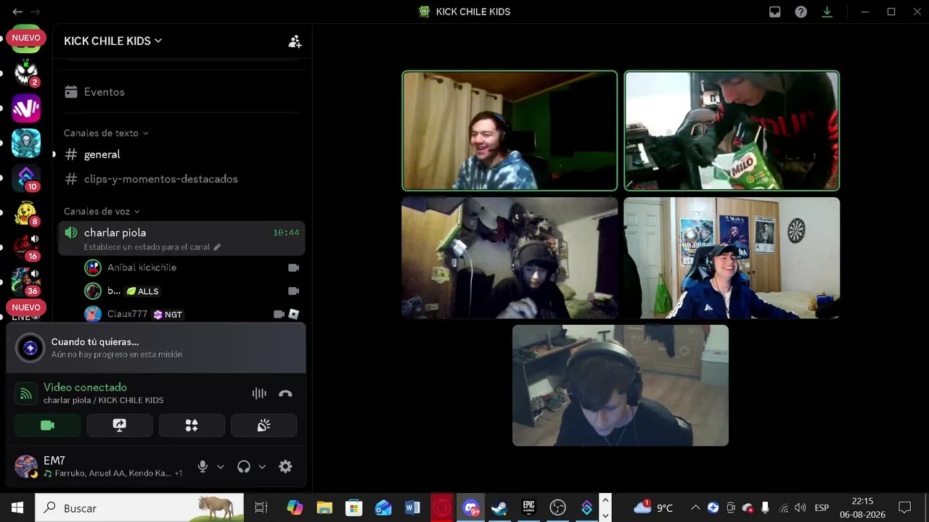The height and width of the screenshot is (522, 929).
Task: Collapse the Canales de voz category
Action: click(102, 211)
